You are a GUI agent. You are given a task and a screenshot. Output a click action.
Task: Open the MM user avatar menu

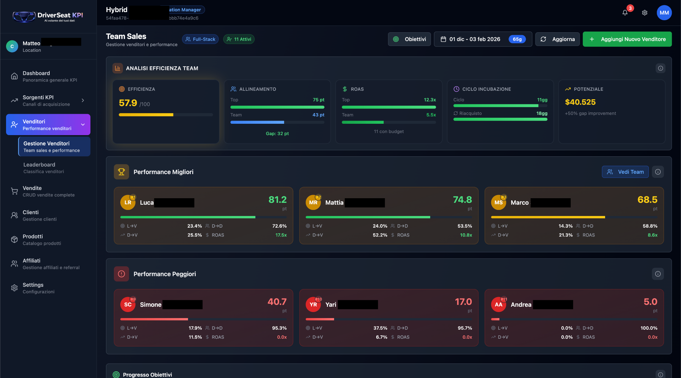click(x=664, y=13)
